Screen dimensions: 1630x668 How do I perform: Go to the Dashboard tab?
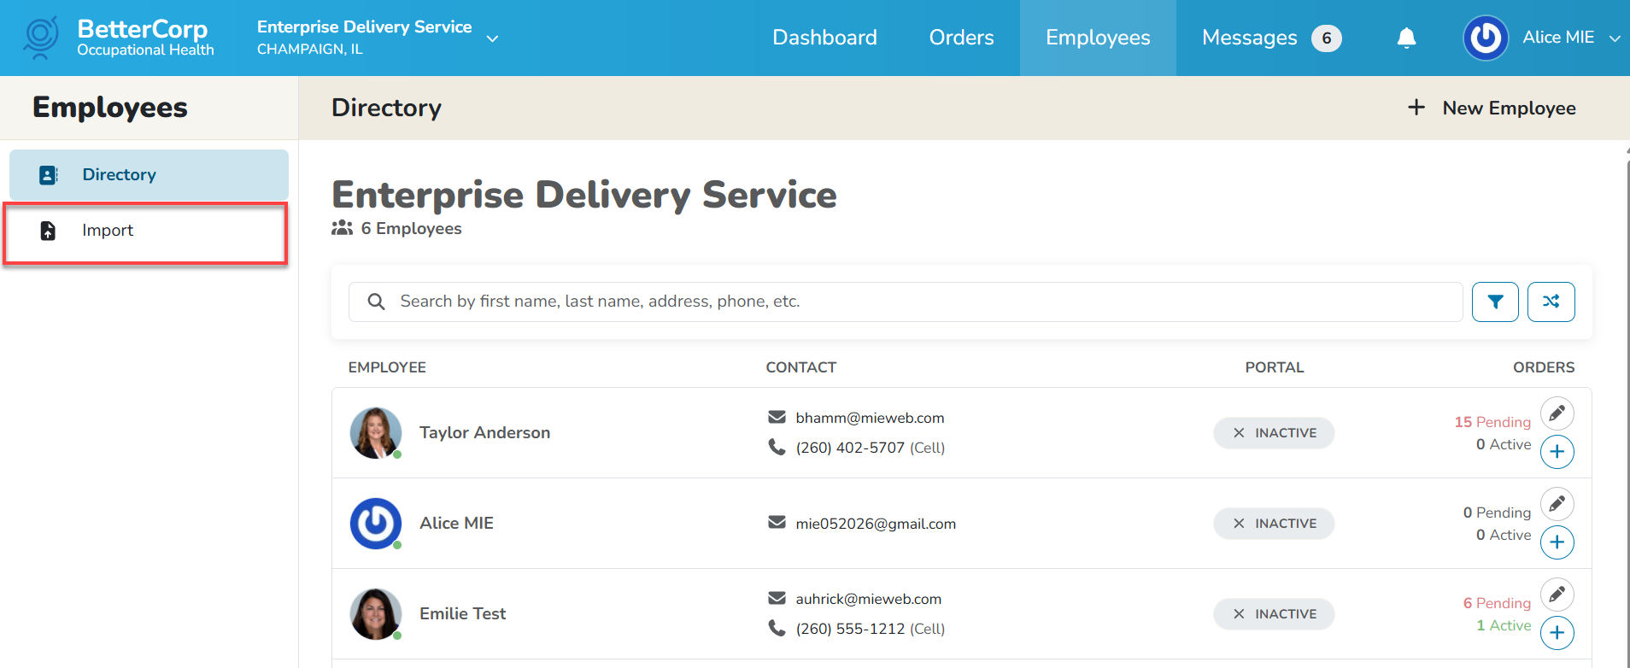824,38
